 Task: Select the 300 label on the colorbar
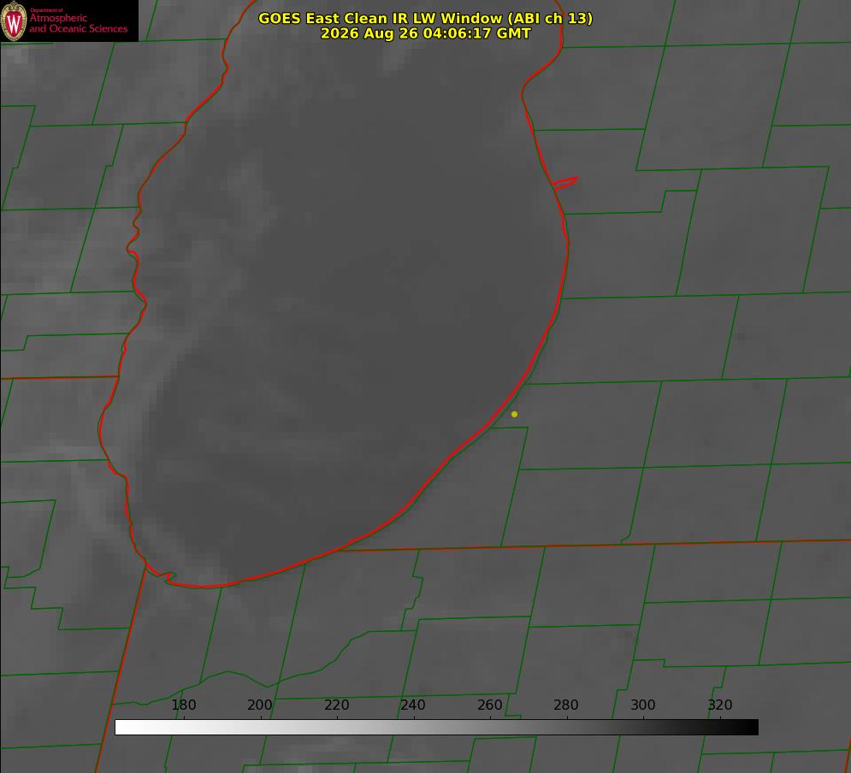[643, 705]
